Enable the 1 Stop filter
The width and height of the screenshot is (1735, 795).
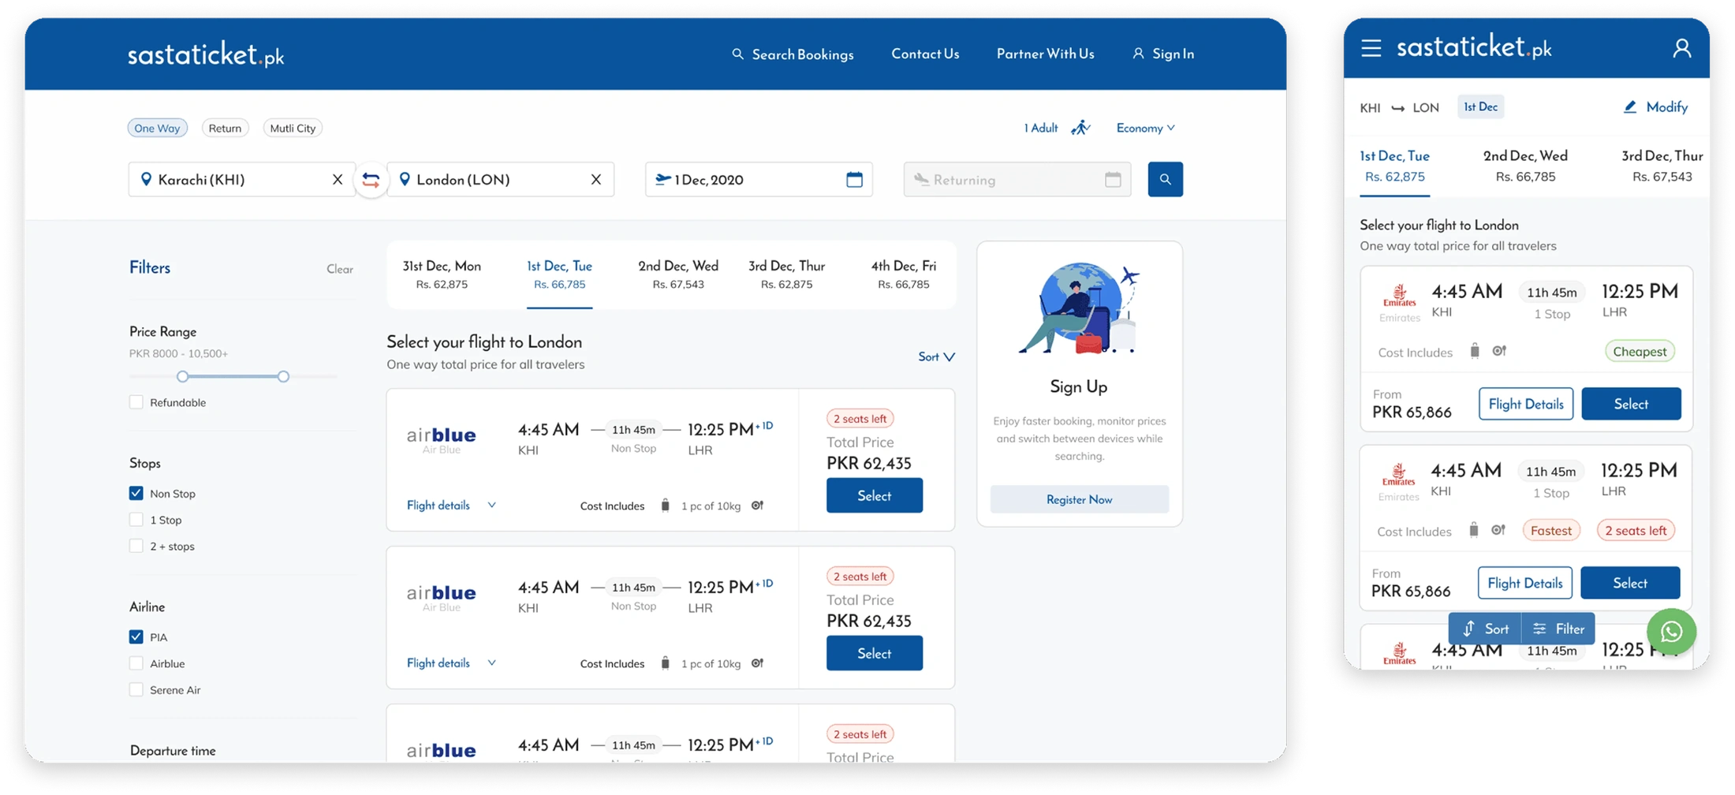pos(136,520)
